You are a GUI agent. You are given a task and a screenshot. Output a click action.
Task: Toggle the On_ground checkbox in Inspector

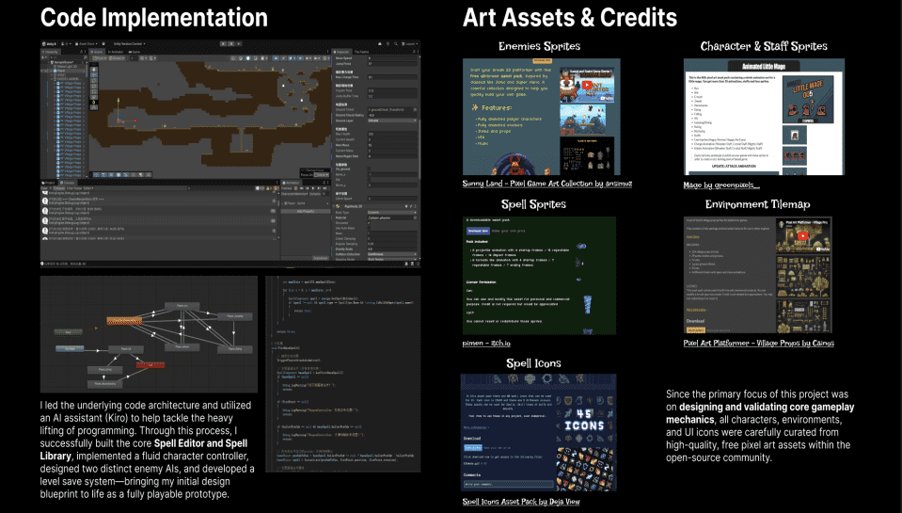(x=369, y=168)
